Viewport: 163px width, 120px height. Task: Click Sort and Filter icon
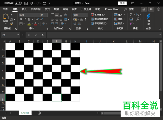coord(138,15)
